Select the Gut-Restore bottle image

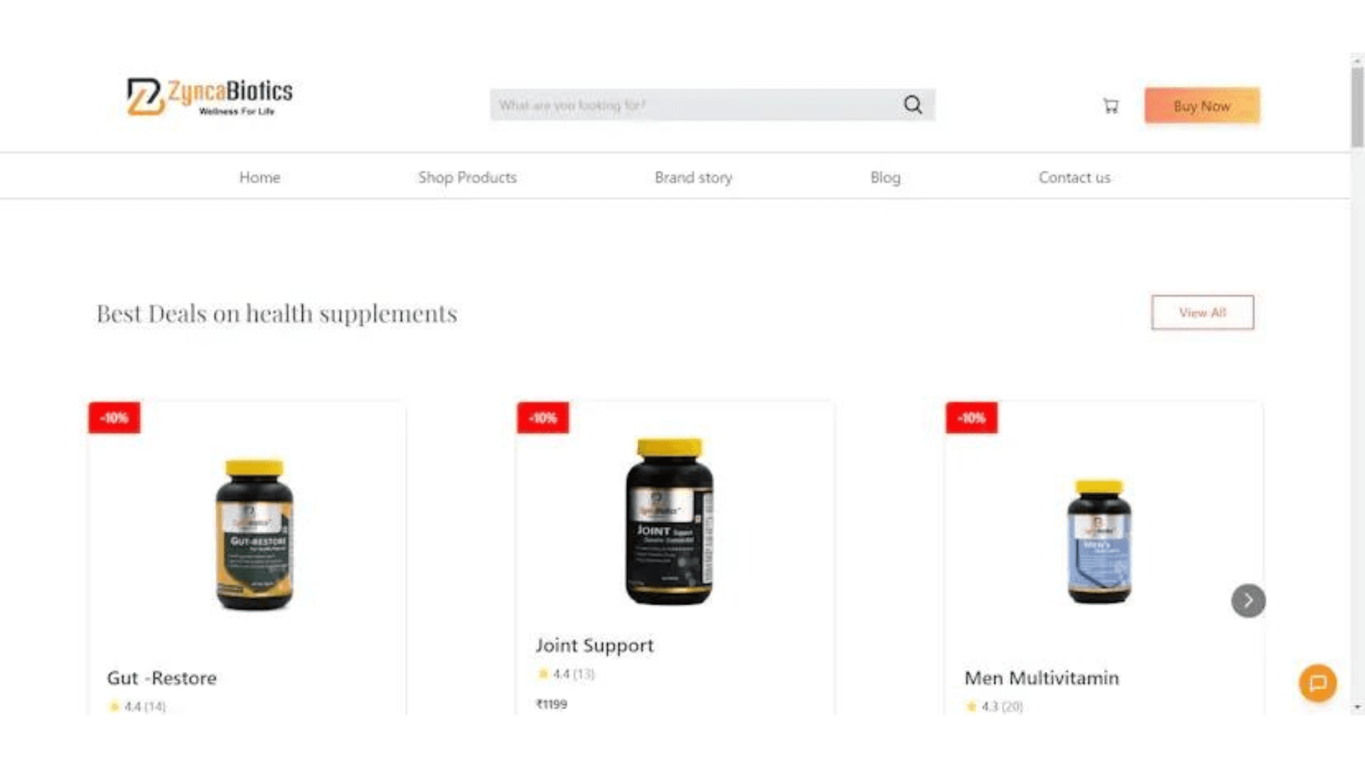point(254,535)
